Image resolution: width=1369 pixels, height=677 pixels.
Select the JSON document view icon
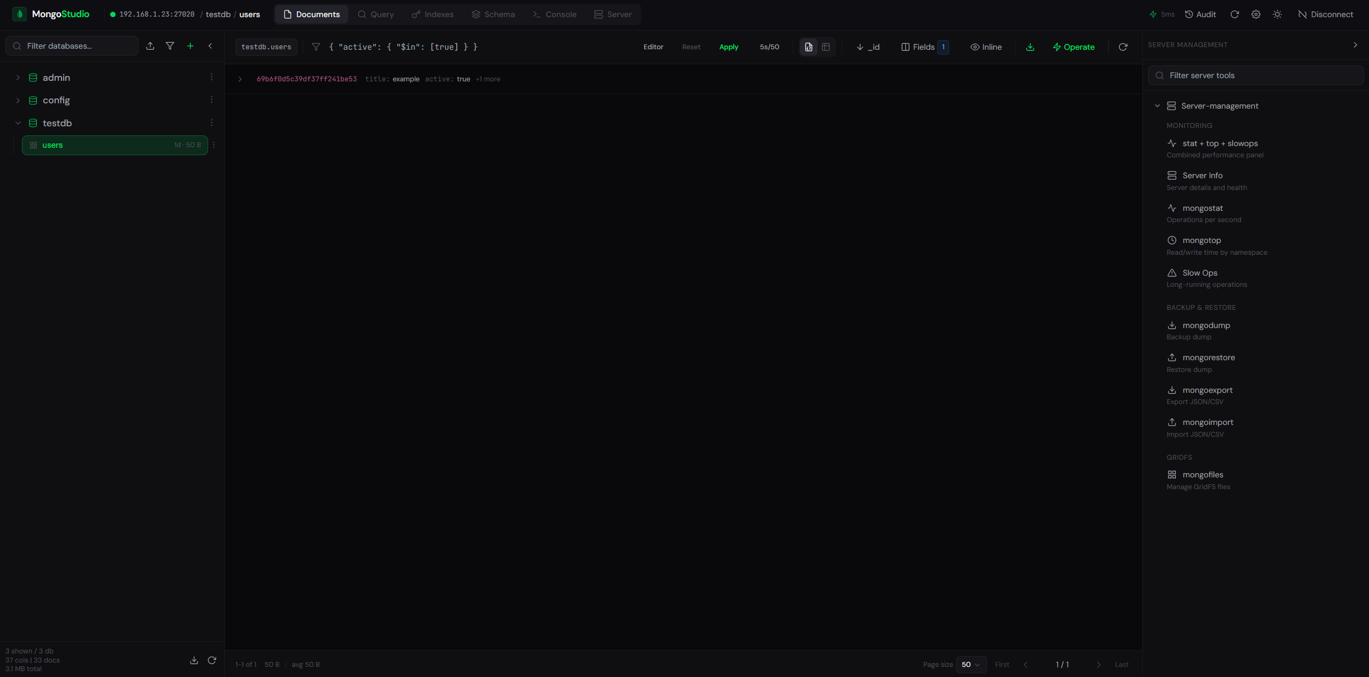808,47
